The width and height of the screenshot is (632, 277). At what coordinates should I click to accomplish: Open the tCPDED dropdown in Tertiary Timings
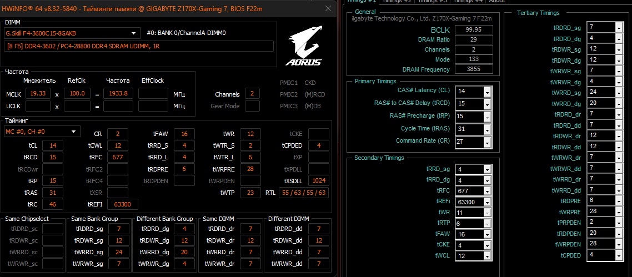[619, 255]
